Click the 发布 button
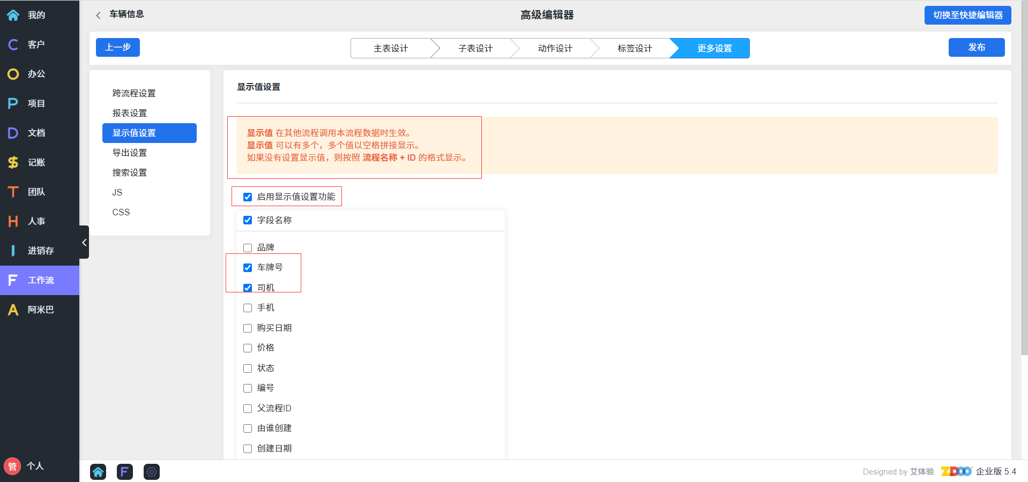This screenshot has height=482, width=1028. [976, 47]
